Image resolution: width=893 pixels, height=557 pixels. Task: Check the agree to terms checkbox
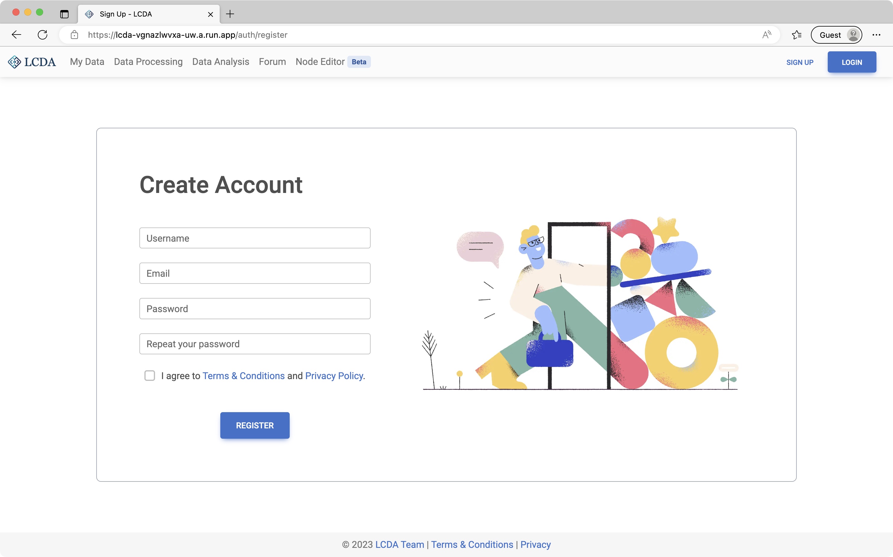pyautogui.click(x=150, y=375)
